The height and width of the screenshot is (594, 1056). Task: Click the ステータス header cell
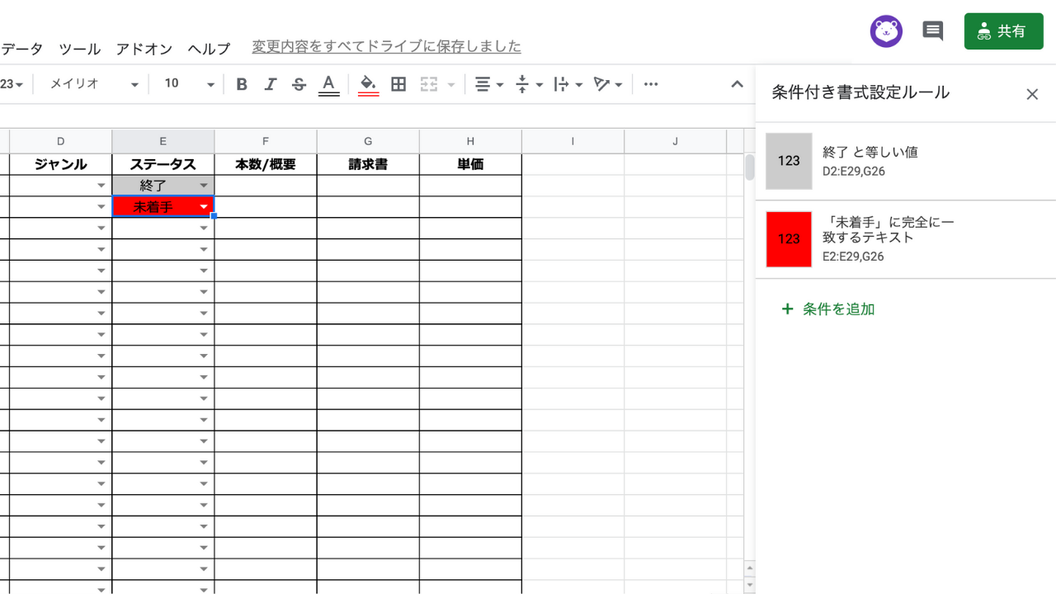coord(163,164)
